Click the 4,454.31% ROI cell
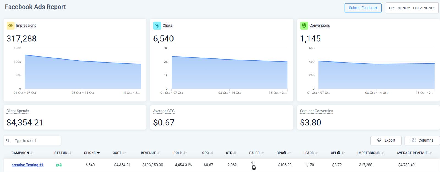440x172 pixels. click(183, 165)
